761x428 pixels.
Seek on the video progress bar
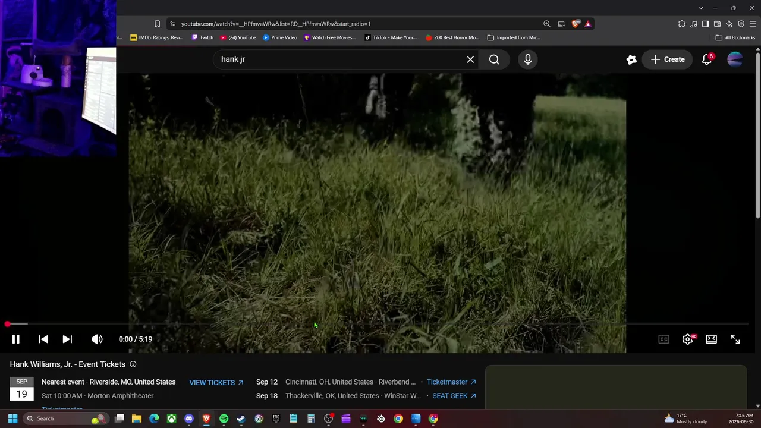[377, 324]
